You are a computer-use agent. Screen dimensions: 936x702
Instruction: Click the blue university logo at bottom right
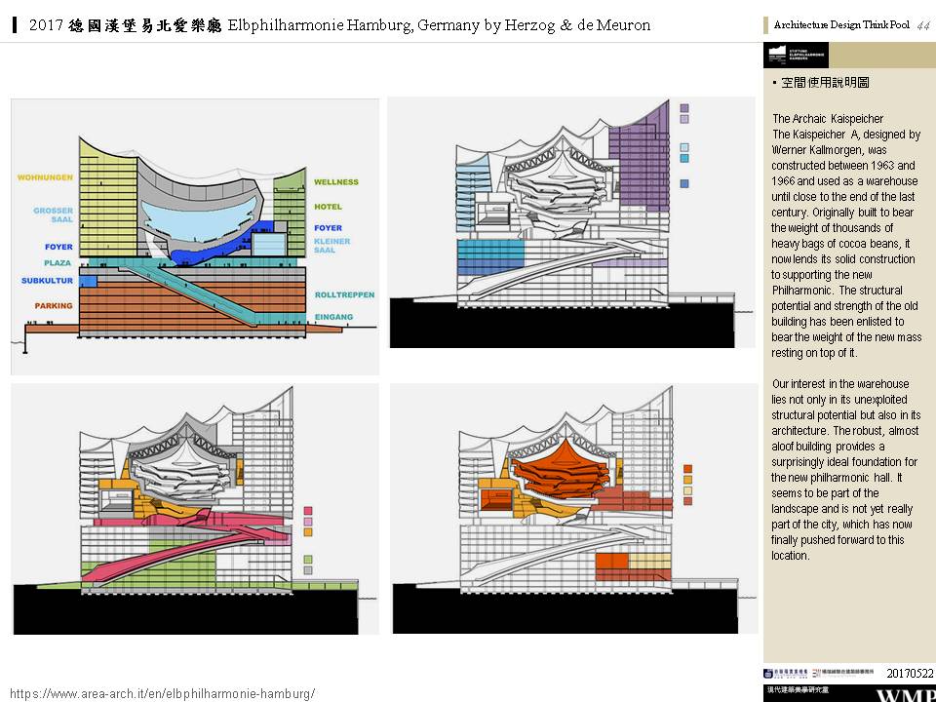pyautogui.click(x=786, y=673)
